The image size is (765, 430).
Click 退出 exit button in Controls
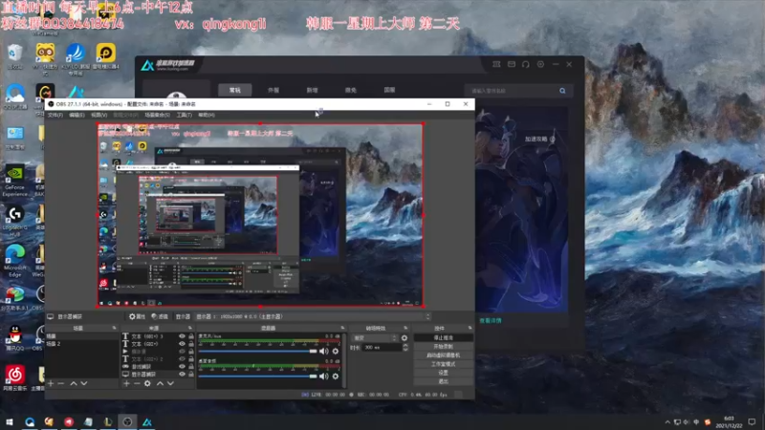point(443,381)
